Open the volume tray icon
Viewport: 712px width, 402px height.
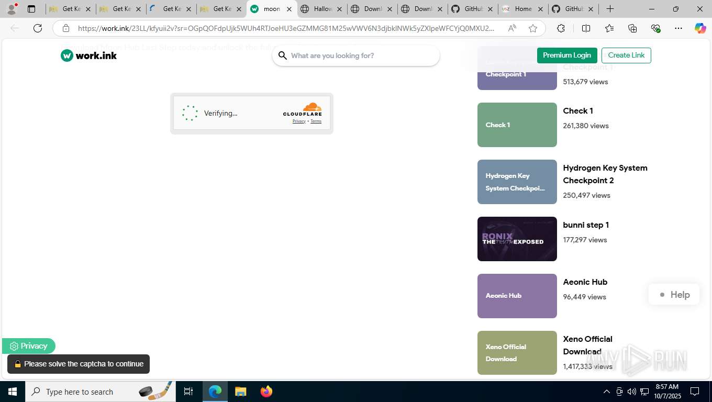point(632,392)
